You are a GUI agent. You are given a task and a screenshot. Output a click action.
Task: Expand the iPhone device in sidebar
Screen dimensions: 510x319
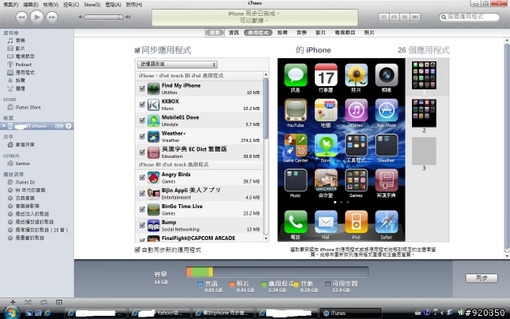coord(4,126)
